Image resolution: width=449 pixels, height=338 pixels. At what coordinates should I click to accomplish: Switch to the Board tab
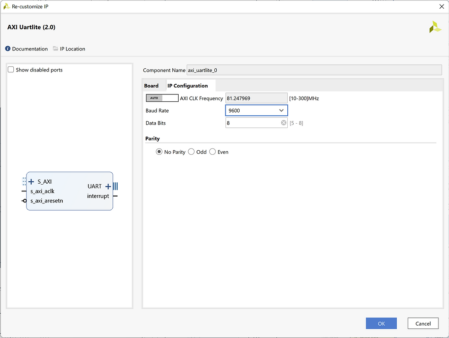pos(151,86)
